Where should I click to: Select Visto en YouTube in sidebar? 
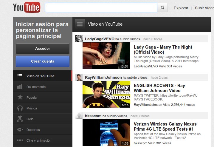click(42, 76)
